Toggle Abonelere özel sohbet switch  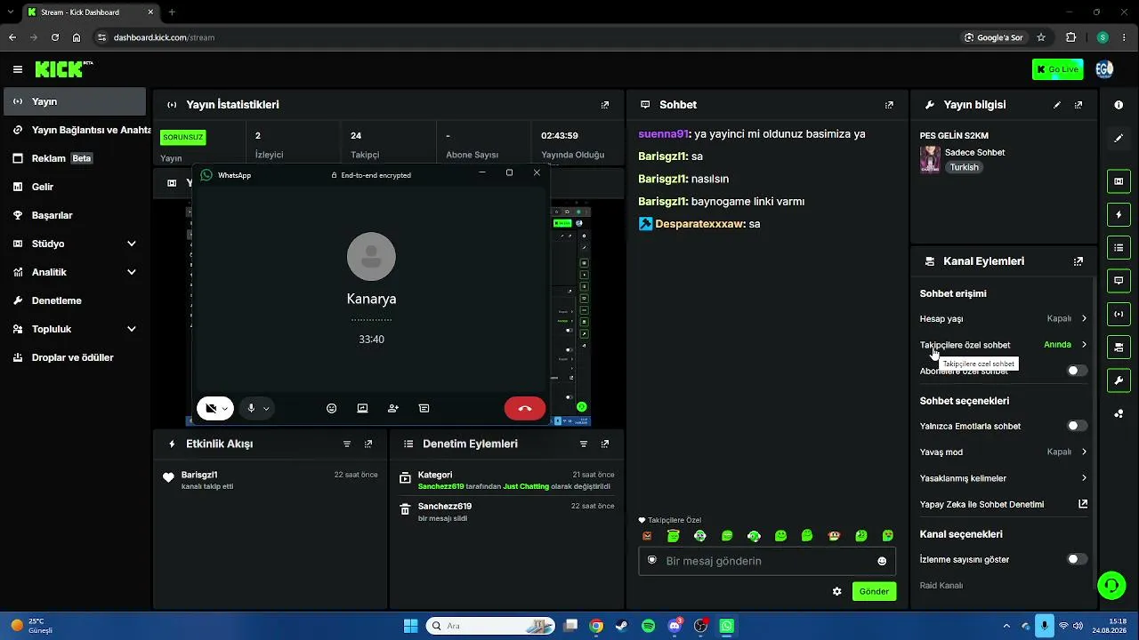1077,371
